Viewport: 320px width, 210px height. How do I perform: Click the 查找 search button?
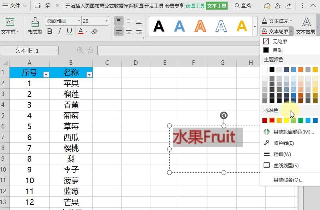pyautogui.click(x=243, y=6)
